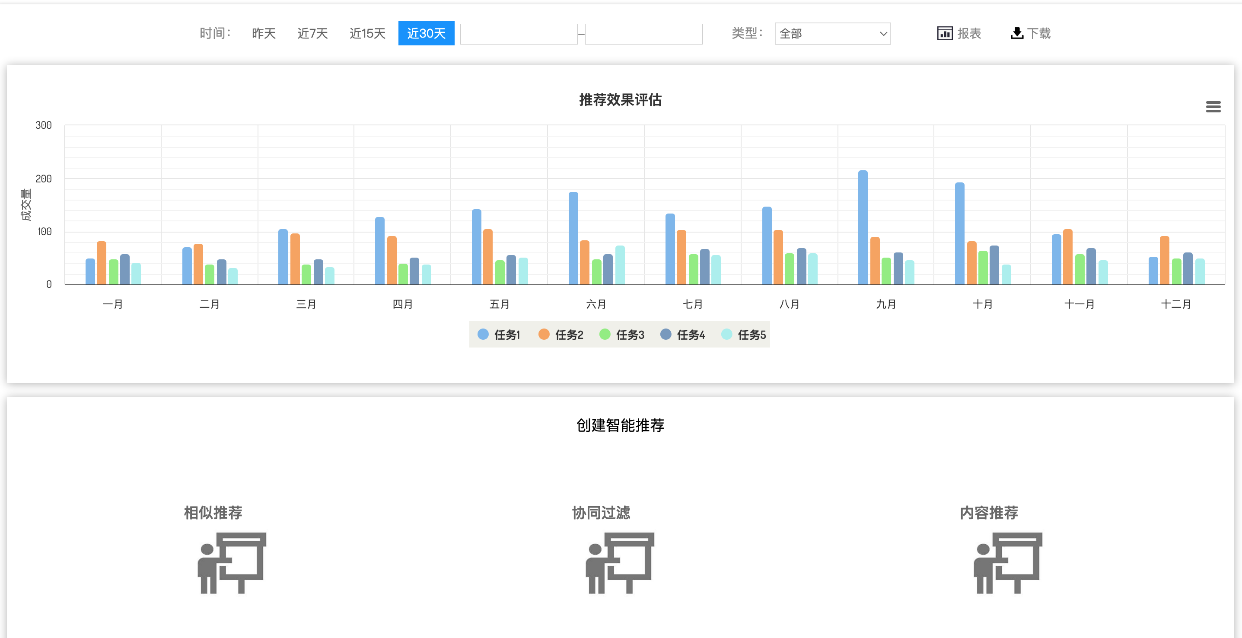This screenshot has height=638, width=1242.
Task: Select the 近15天 time range
Action: 367,33
